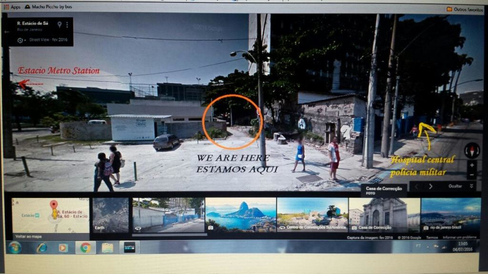Go to previous images with the left chevron

tap(417, 186)
